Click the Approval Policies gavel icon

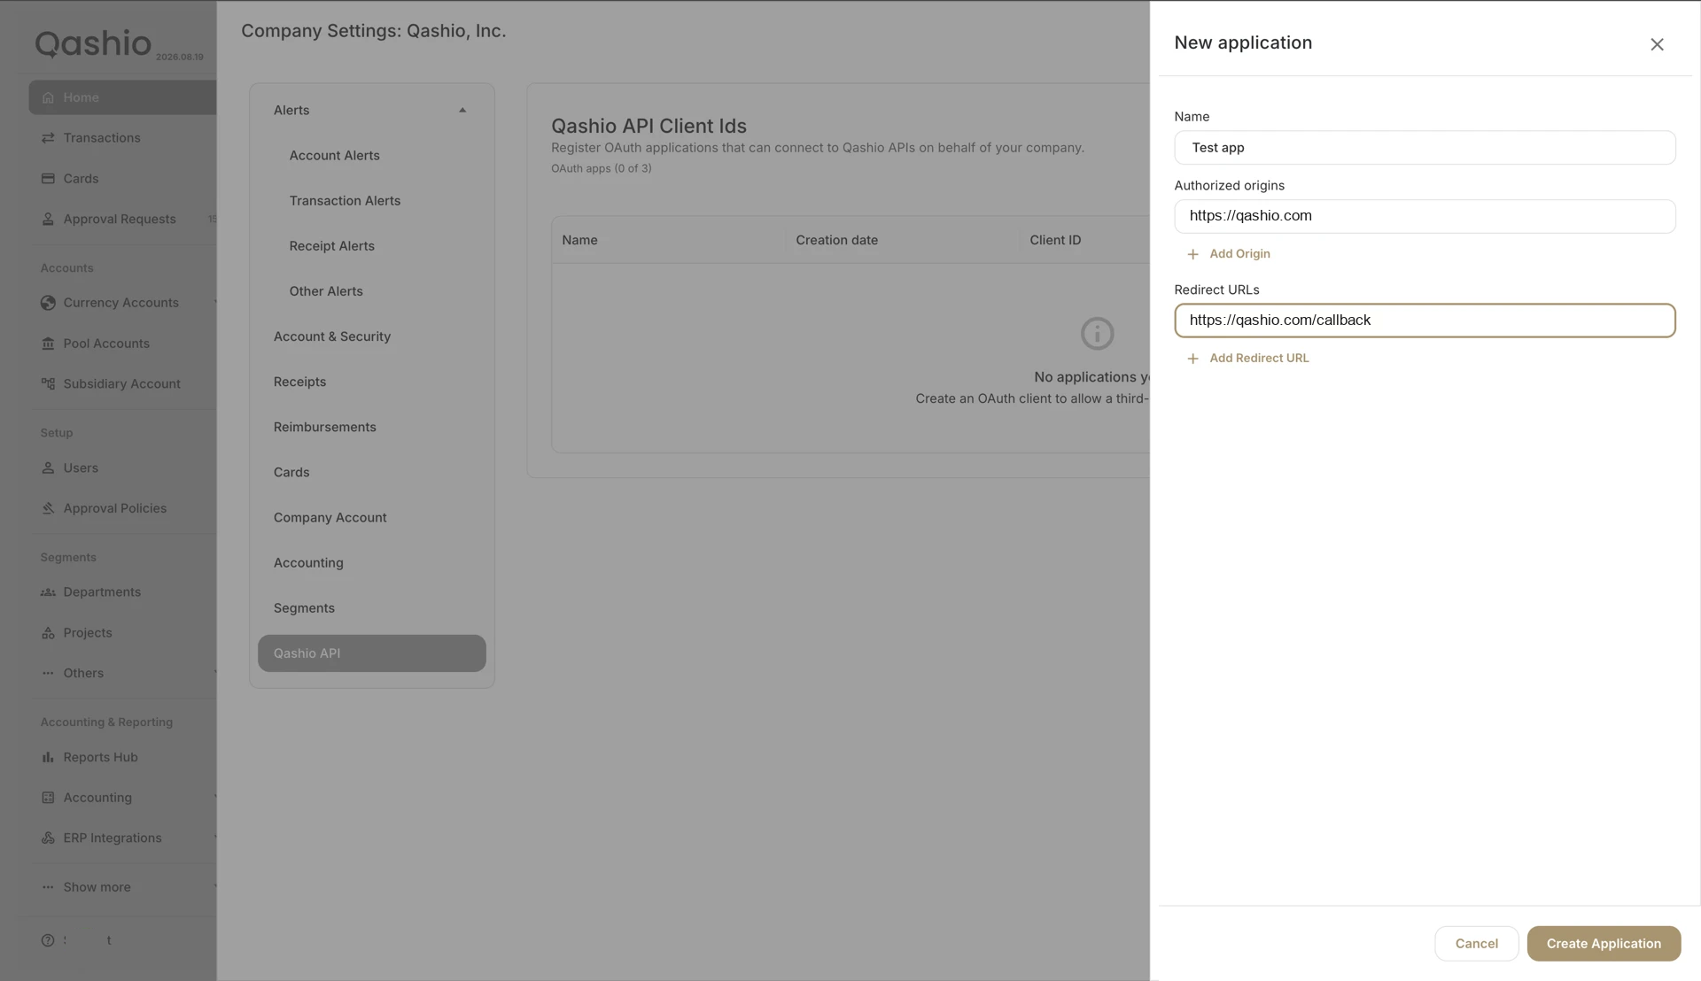[48, 508]
